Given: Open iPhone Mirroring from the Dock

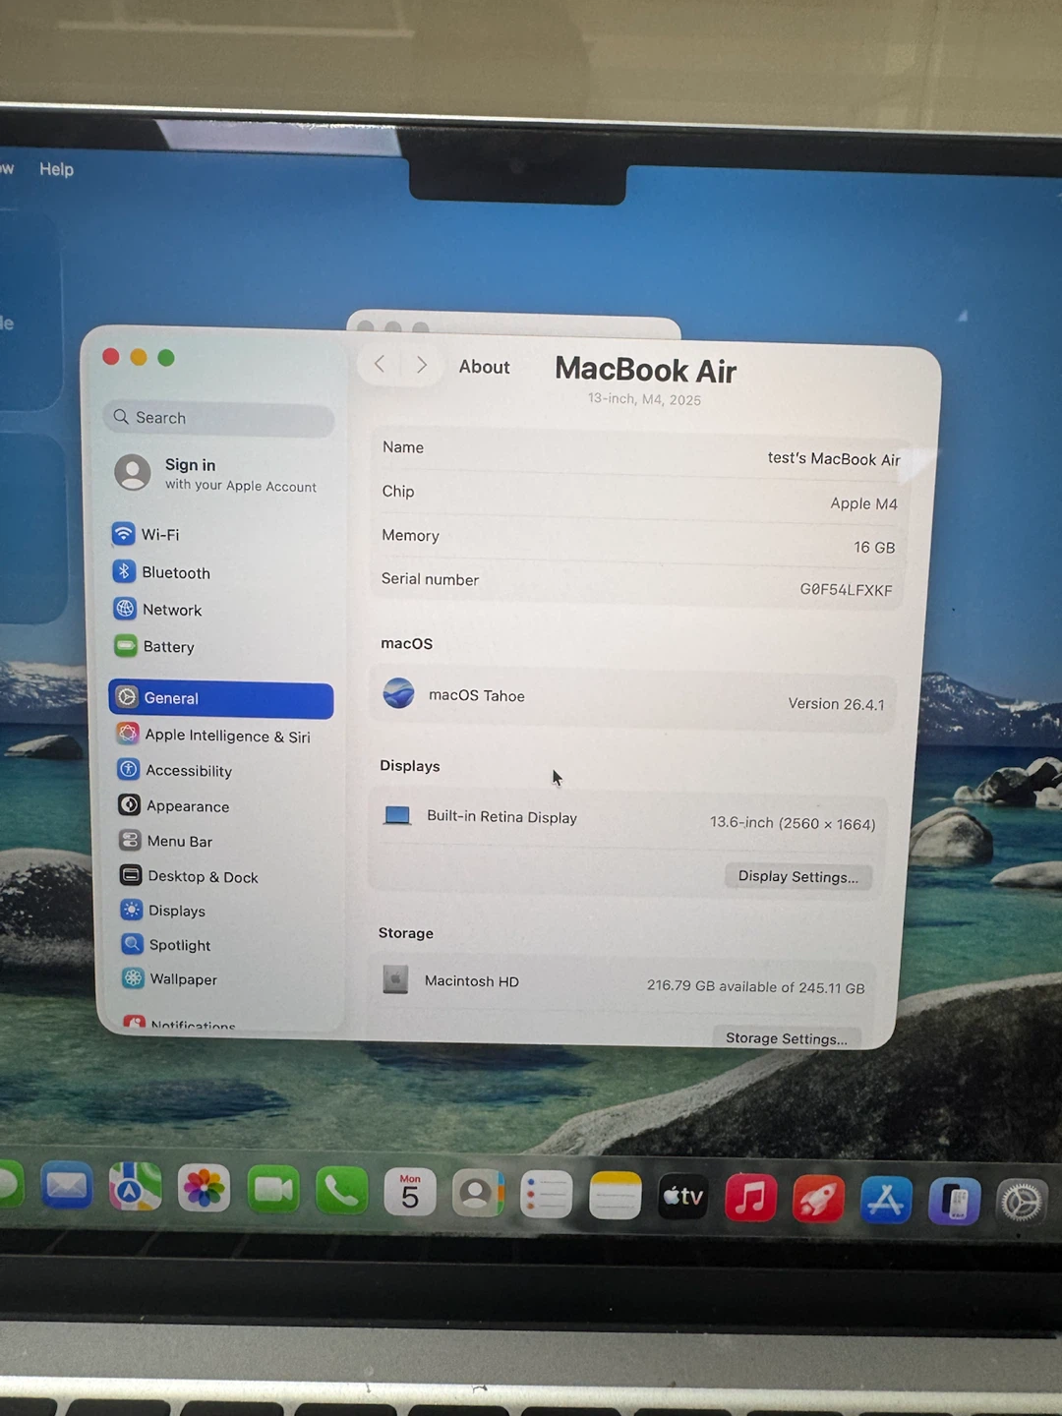Looking at the screenshot, I should [x=954, y=1201].
